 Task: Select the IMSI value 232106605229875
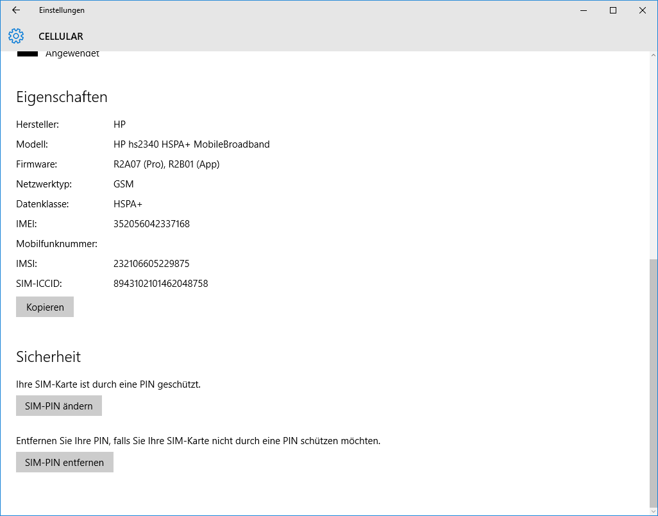tap(151, 264)
